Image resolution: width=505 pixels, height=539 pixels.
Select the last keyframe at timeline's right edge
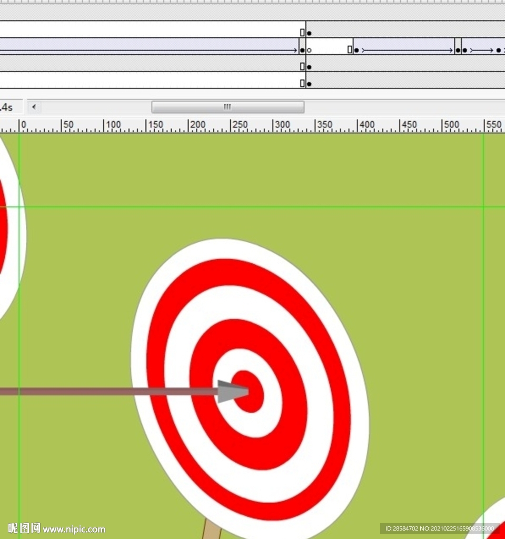(498, 51)
